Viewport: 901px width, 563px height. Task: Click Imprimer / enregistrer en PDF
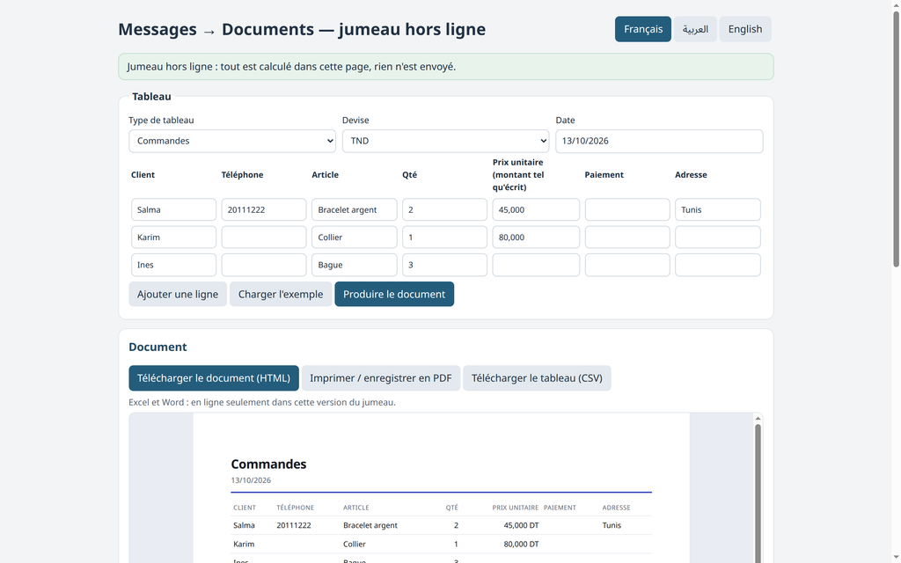click(381, 378)
